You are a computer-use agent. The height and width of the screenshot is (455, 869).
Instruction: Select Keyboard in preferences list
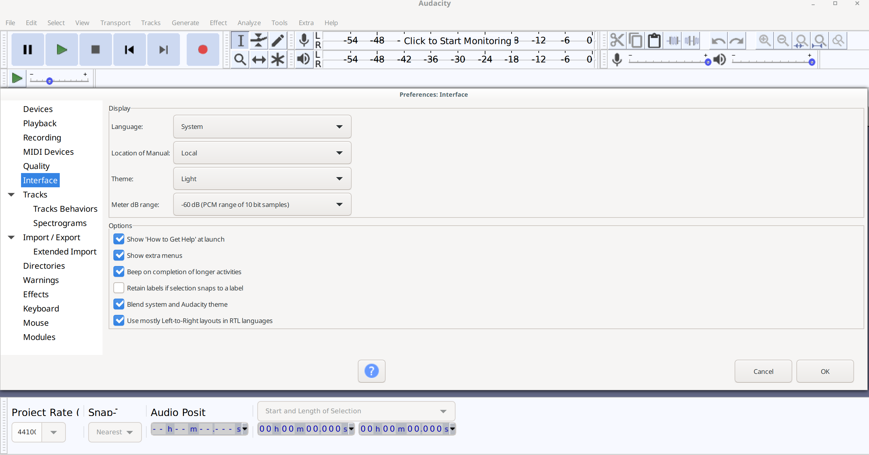click(x=41, y=308)
